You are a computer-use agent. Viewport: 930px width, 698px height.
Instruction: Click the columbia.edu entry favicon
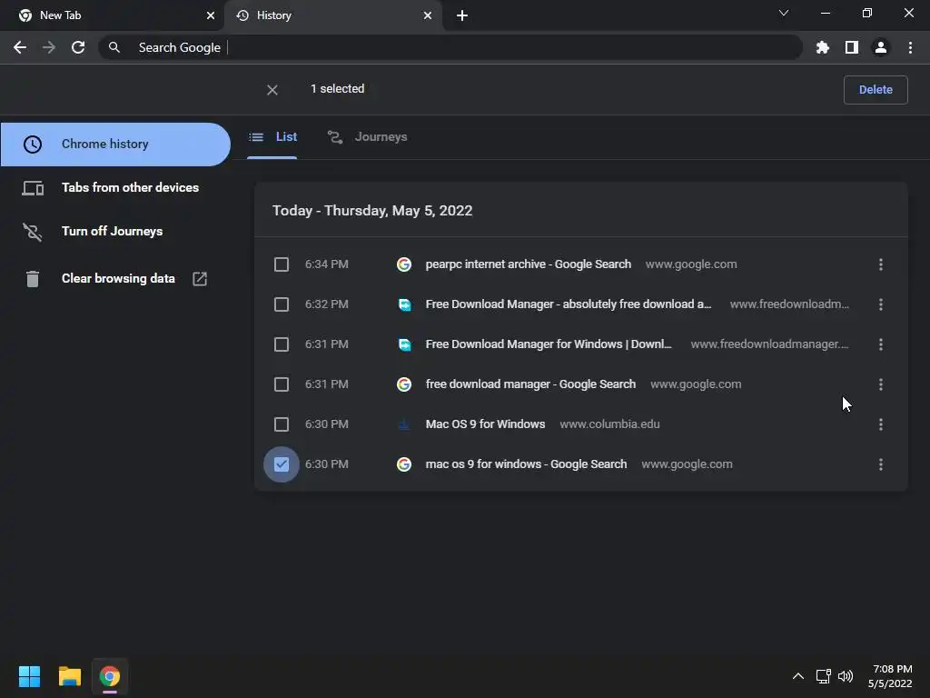pos(404,424)
